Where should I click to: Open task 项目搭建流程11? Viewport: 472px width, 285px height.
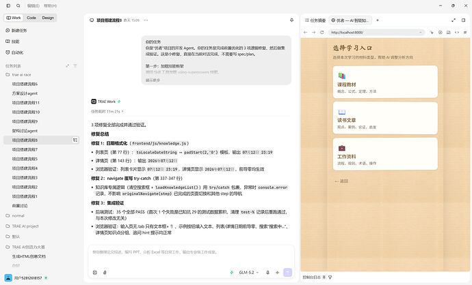[25, 102]
